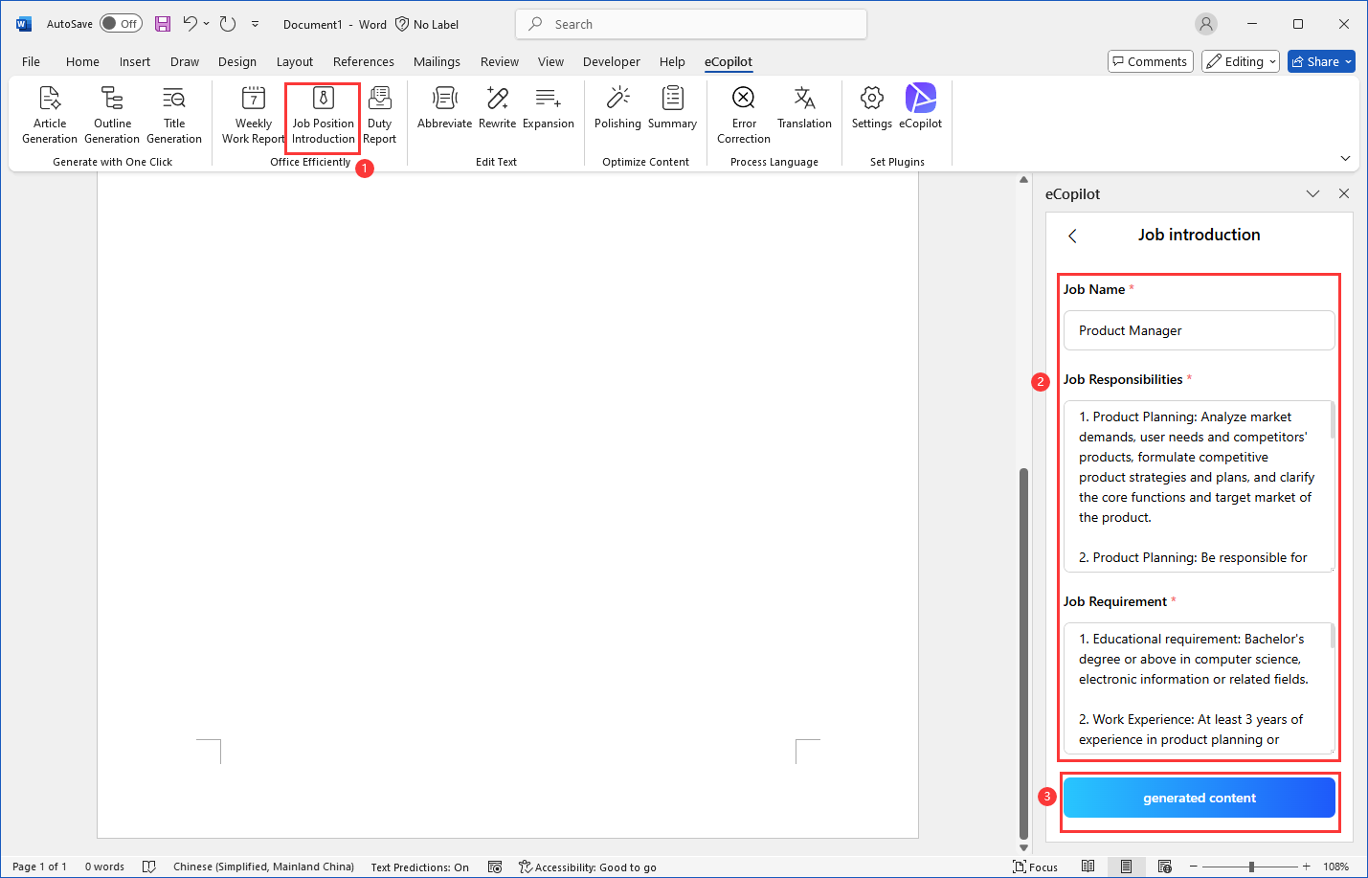The image size is (1368, 878).
Task: Toggle Text Predictions in the status bar
Action: 419,867
